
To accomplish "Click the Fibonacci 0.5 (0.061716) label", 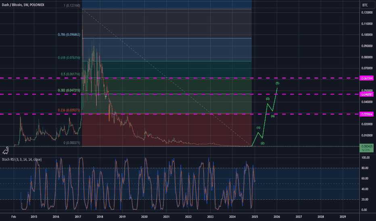I will [x=70, y=74].
